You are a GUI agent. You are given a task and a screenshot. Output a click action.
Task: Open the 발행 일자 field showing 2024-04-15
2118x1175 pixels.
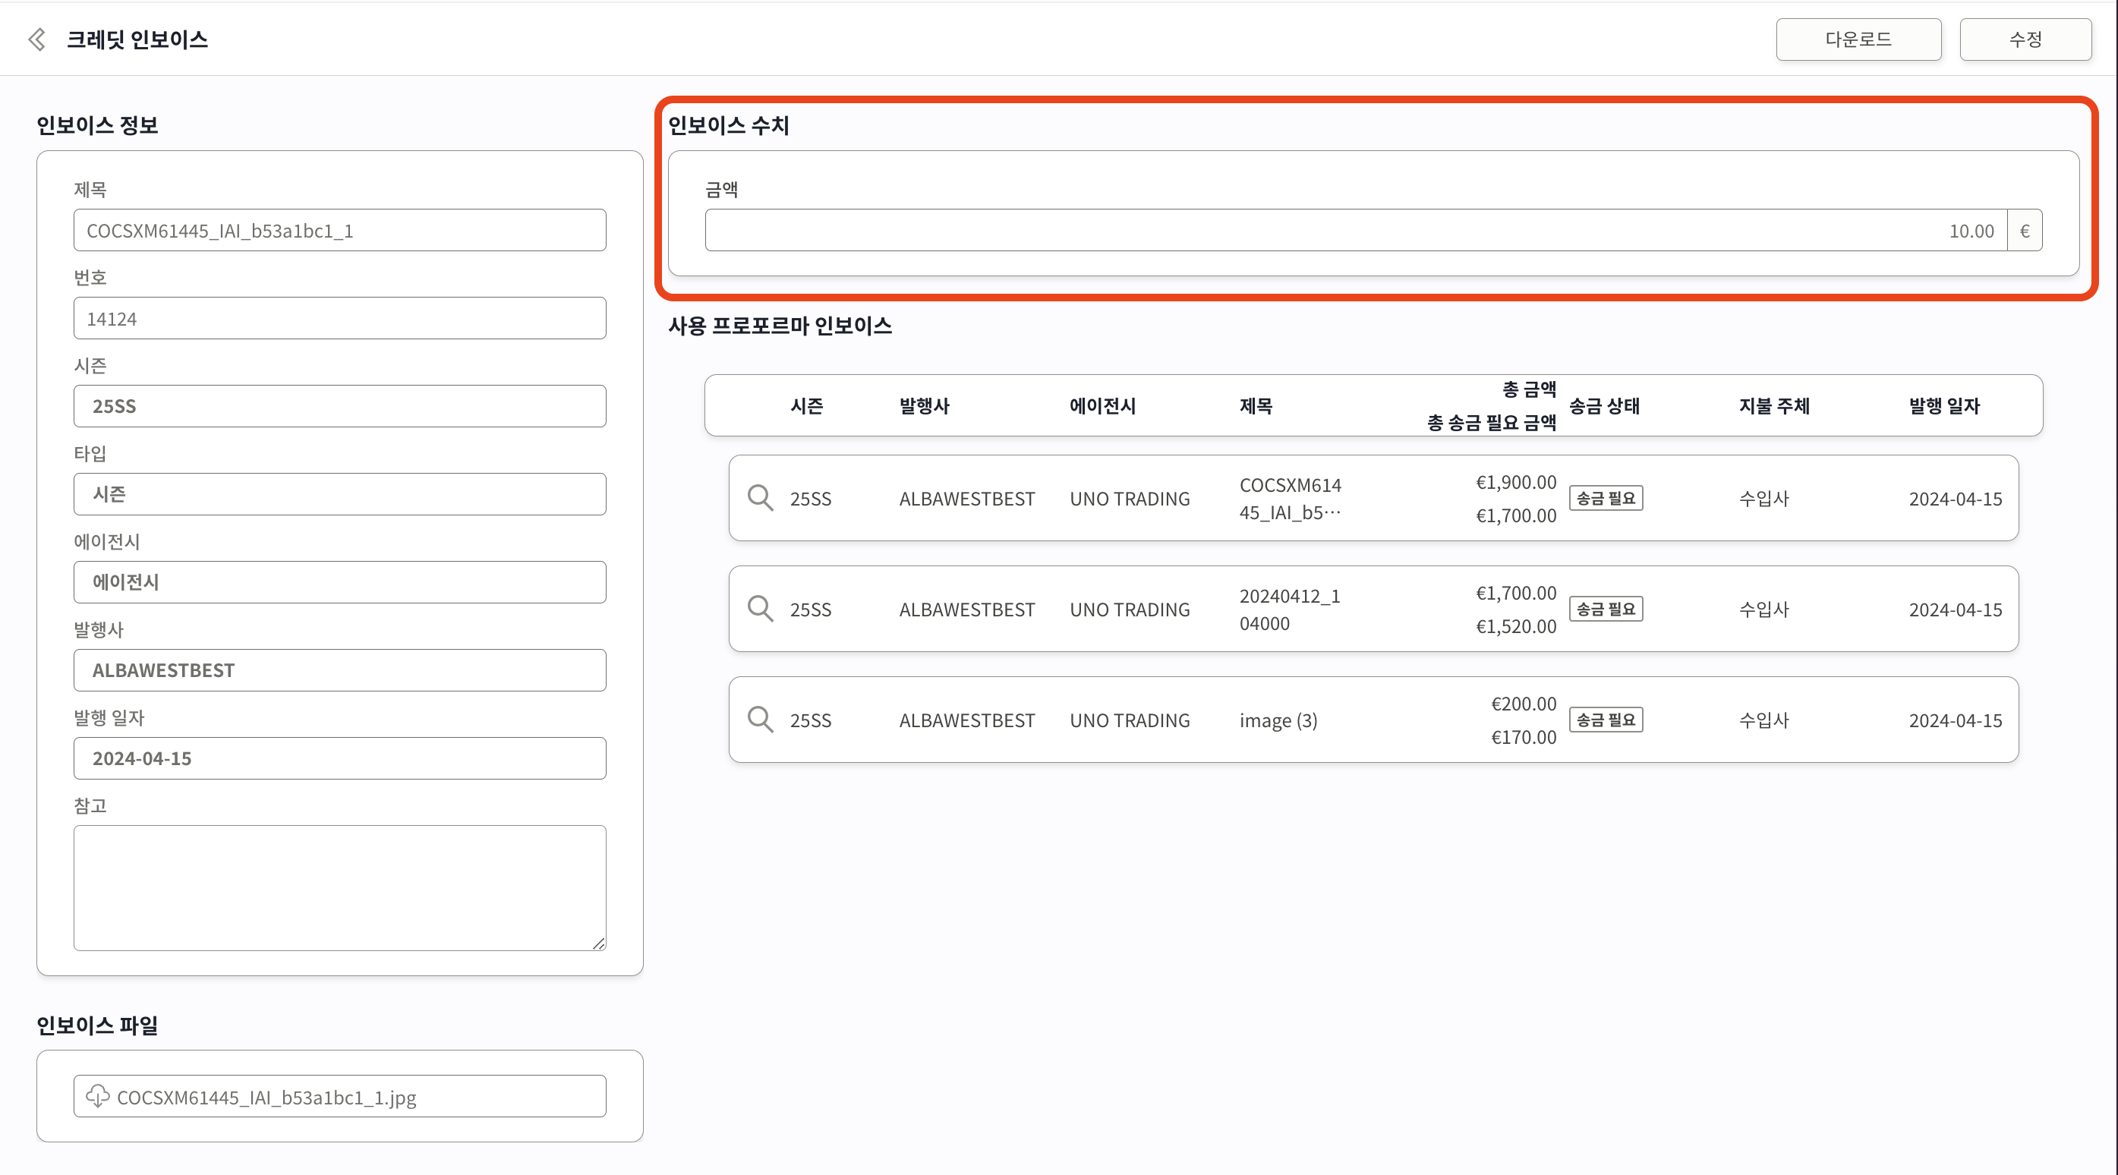click(x=339, y=758)
